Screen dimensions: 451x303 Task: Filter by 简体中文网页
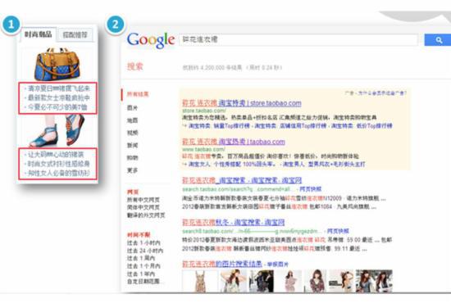pos(143,207)
